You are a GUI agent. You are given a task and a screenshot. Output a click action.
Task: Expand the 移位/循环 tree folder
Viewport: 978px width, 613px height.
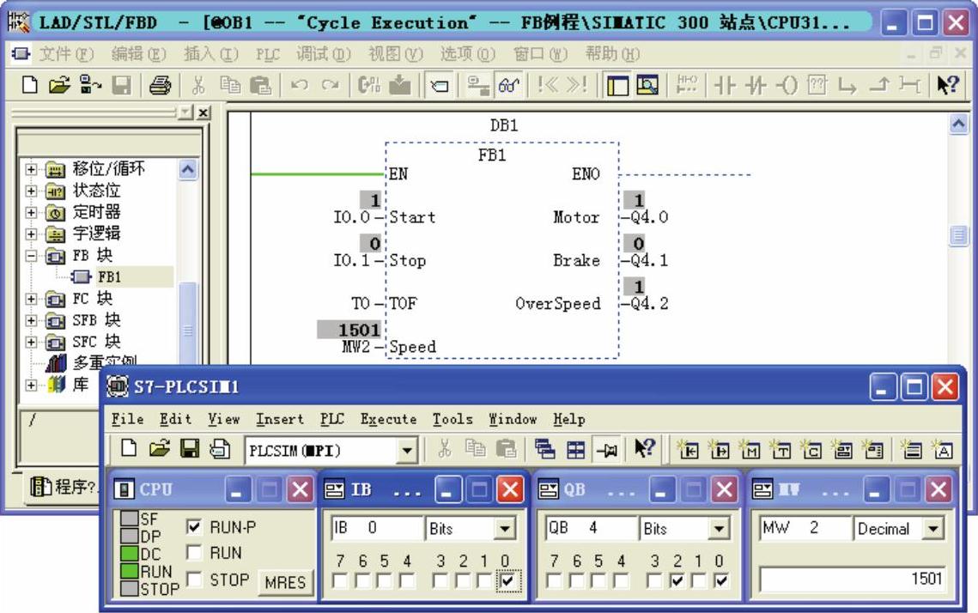(31, 169)
